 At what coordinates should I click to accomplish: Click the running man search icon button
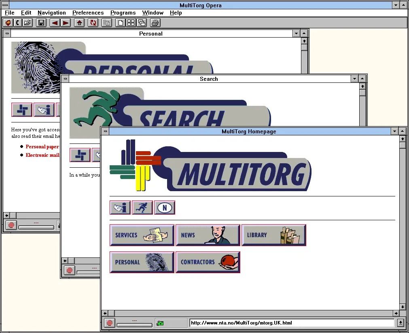pyautogui.click(x=142, y=208)
